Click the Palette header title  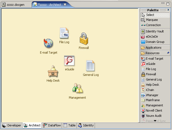tap(153, 10)
